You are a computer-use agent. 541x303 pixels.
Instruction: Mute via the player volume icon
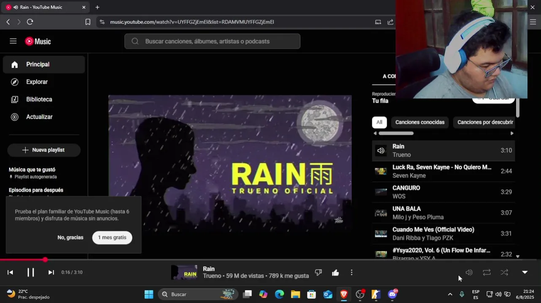pos(469,272)
